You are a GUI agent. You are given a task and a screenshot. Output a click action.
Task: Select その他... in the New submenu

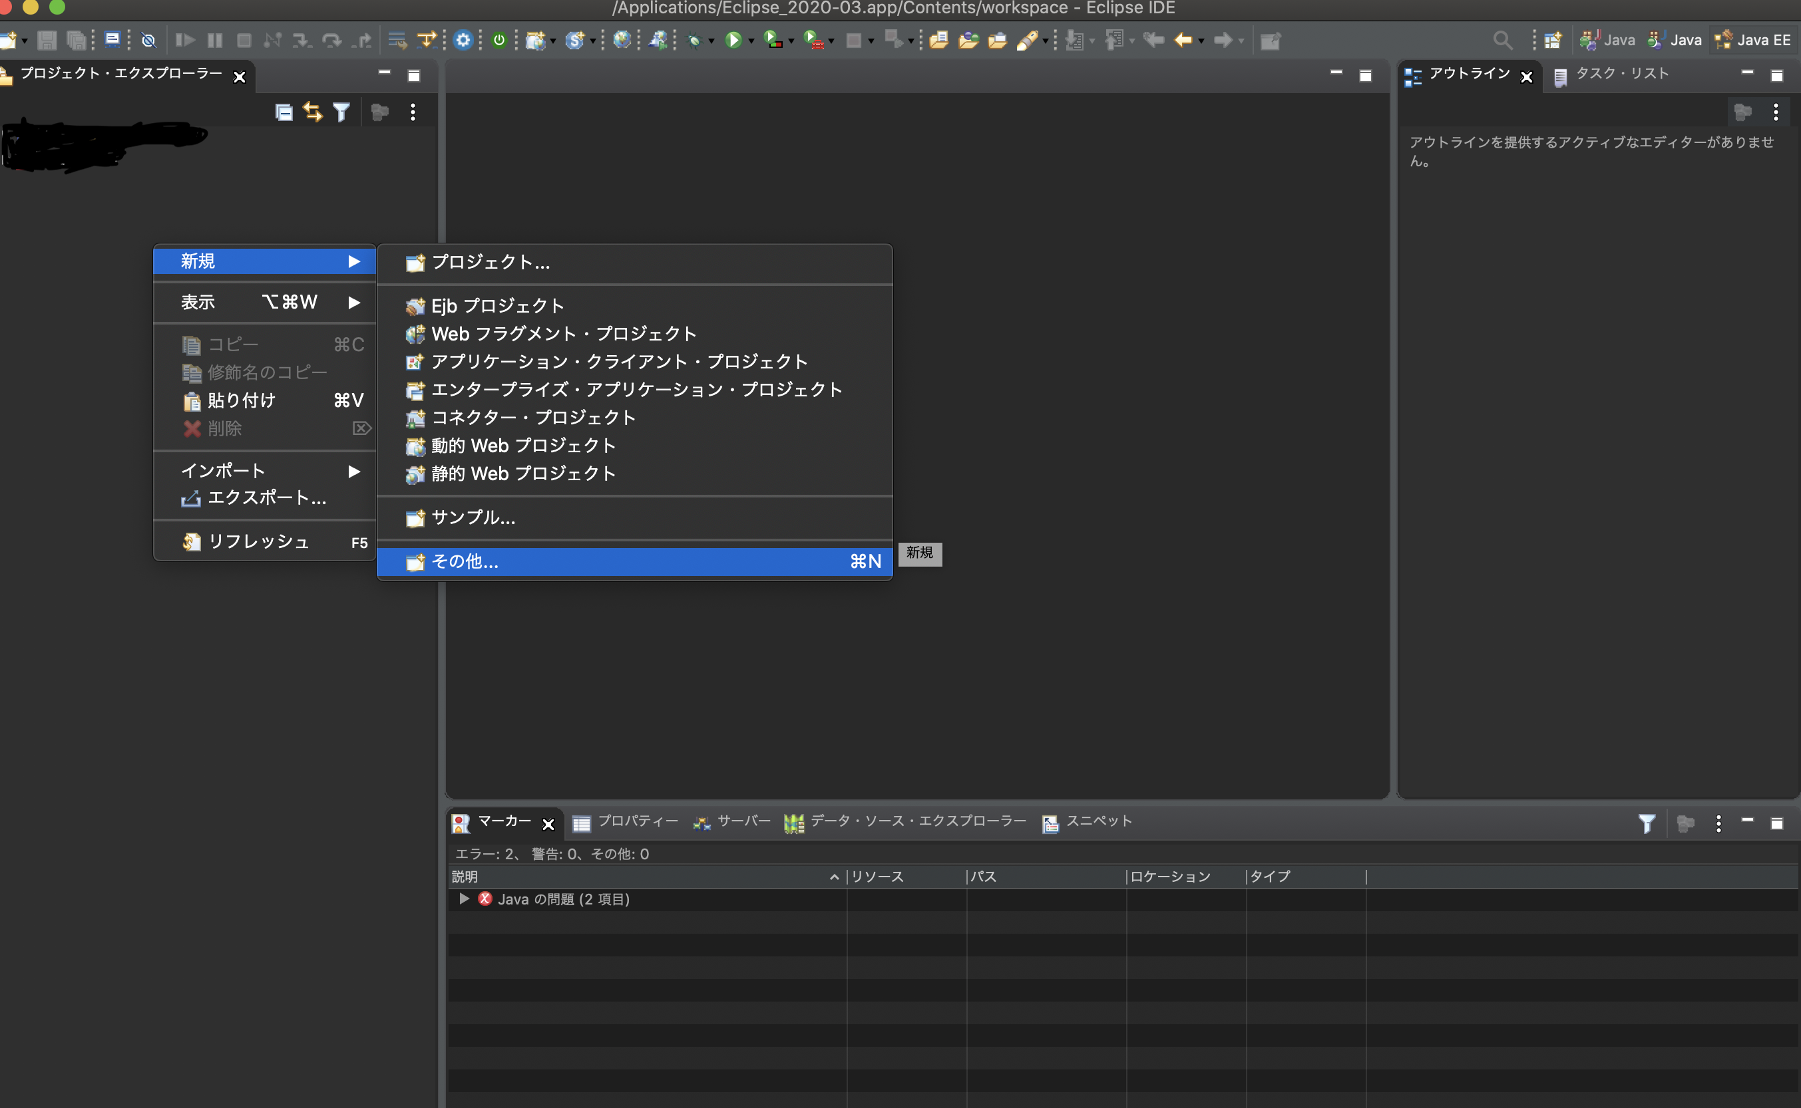634,561
